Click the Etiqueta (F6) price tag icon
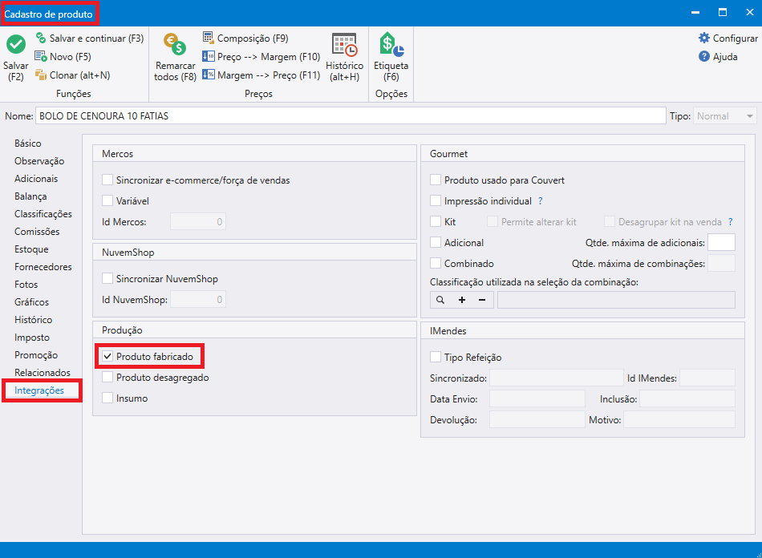The image size is (762, 558). click(x=391, y=45)
